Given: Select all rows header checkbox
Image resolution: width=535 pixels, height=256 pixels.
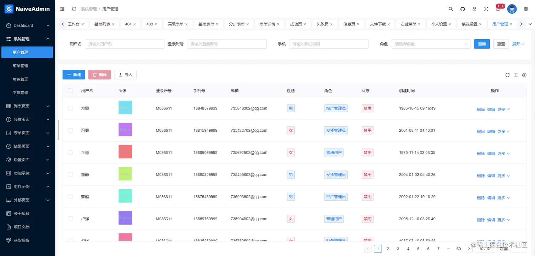Looking at the screenshot, I should tap(70, 91).
